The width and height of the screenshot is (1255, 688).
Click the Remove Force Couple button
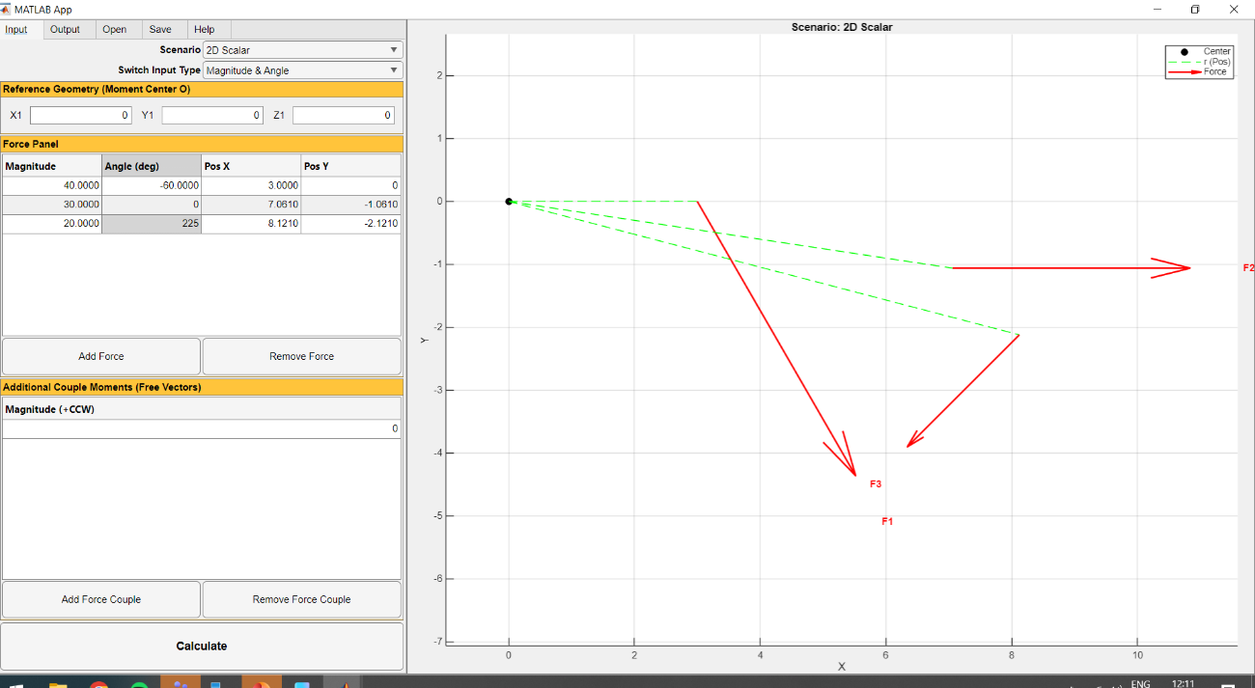(302, 599)
